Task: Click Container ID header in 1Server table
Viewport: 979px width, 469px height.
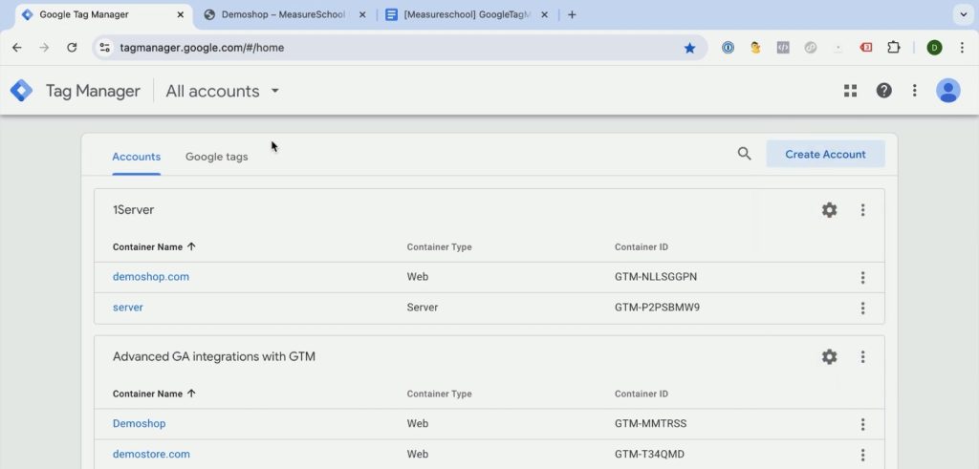Action: click(x=642, y=247)
